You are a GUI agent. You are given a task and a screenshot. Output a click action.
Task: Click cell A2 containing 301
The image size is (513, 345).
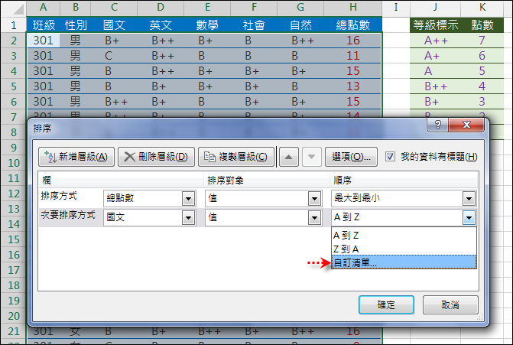(x=43, y=41)
